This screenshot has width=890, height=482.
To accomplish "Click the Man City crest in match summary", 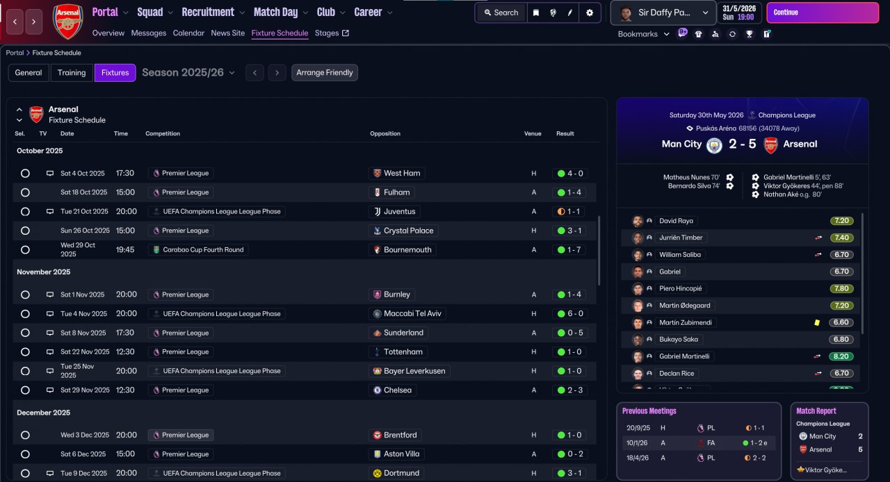I will pyautogui.click(x=714, y=145).
